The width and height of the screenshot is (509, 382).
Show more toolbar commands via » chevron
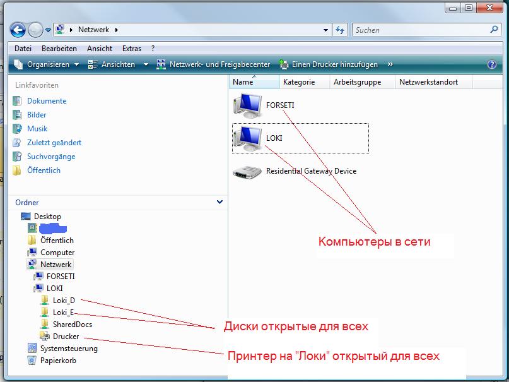pyautogui.click(x=390, y=64)
